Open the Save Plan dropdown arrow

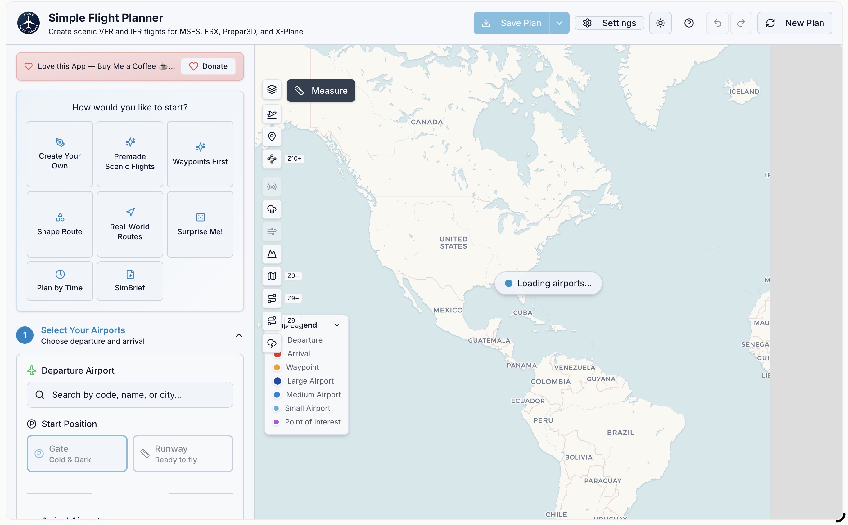click(x=559, y=23)
